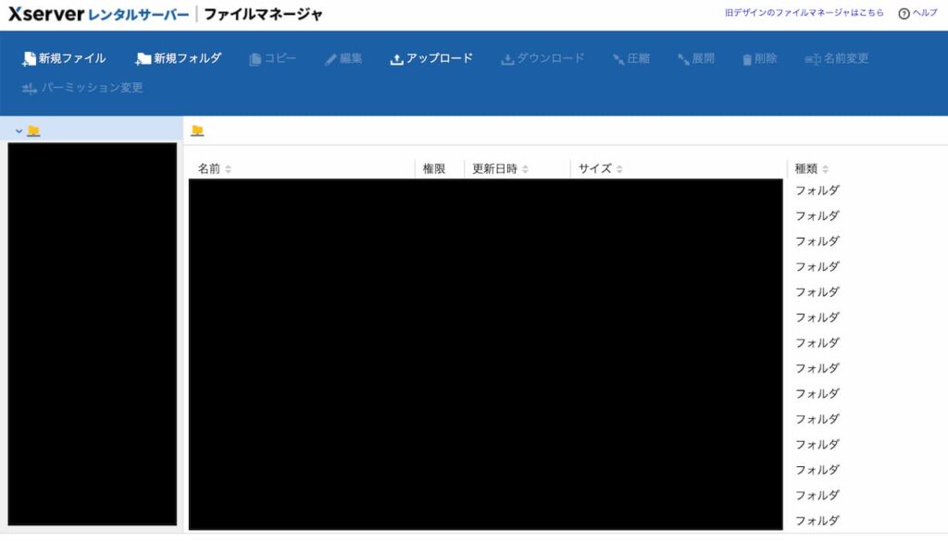Click the Delete (削除) trash icon
The height and width of the screenshot is (541, 948).
[747, 59]
